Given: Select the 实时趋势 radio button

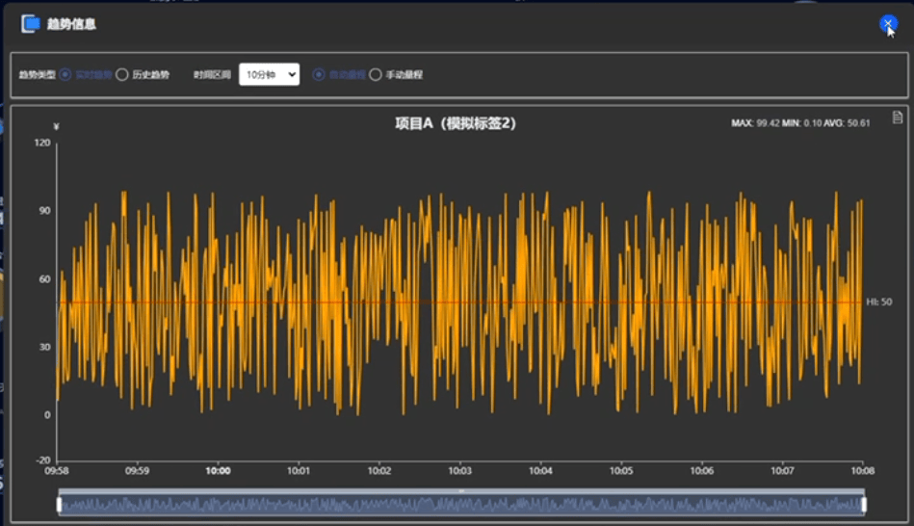Looking at the screenshot, I should [x=65, y=75].
